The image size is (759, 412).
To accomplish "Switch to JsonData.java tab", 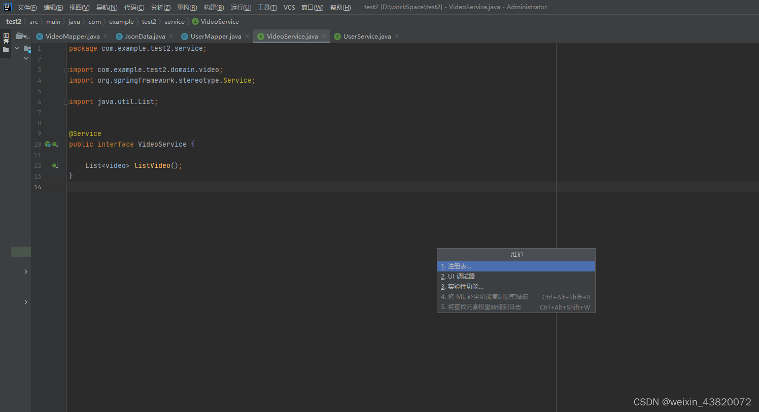I will [145, 37].
